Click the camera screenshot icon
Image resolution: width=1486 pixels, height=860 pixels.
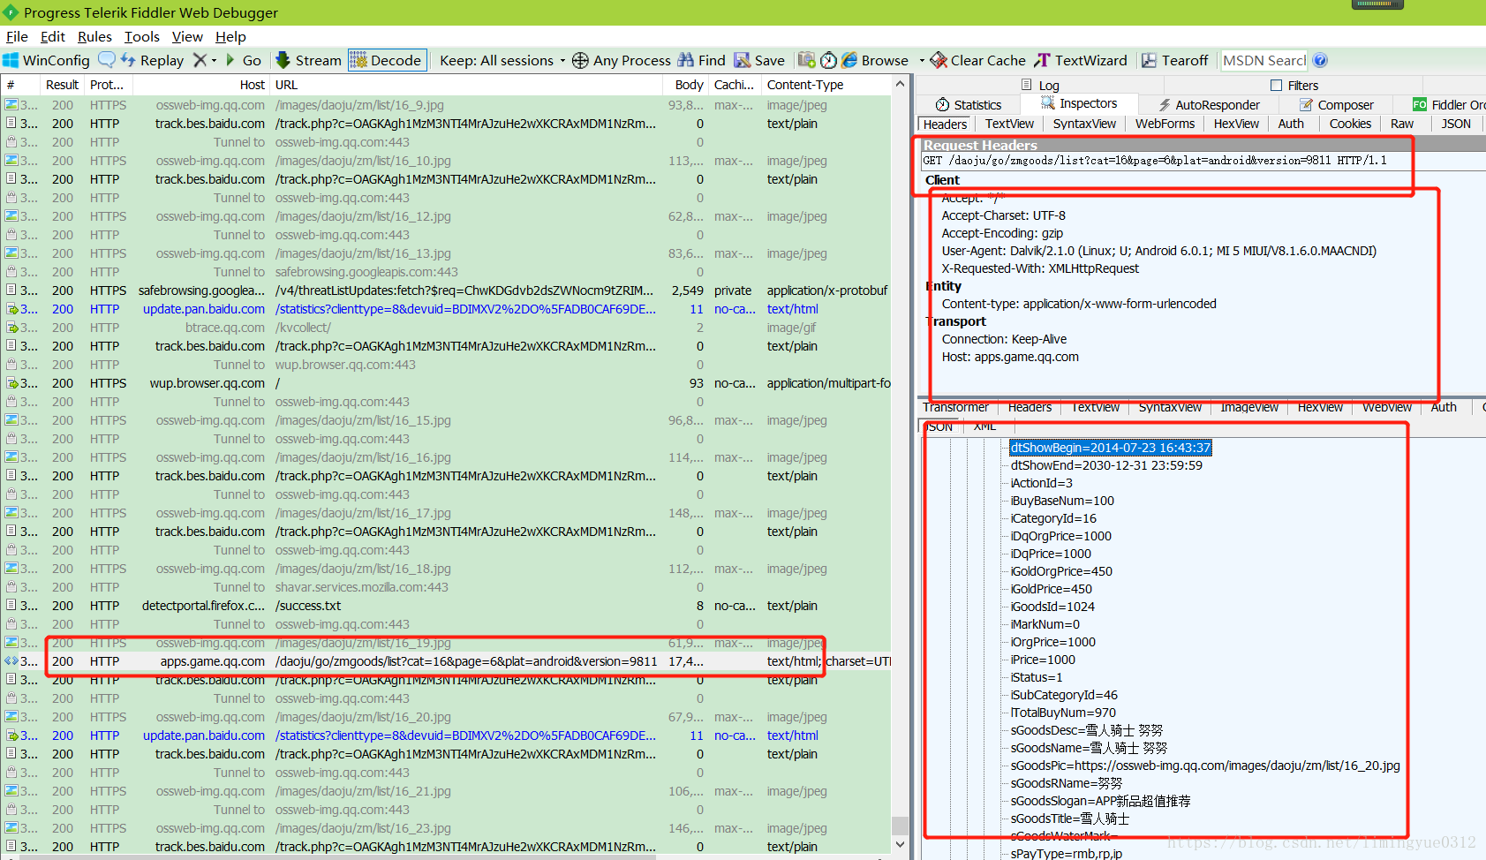pyautogui.click(x=806, y=60)
